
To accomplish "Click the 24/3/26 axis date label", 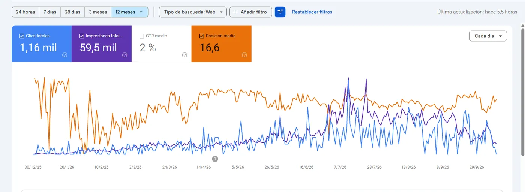I will click(169, 167).
